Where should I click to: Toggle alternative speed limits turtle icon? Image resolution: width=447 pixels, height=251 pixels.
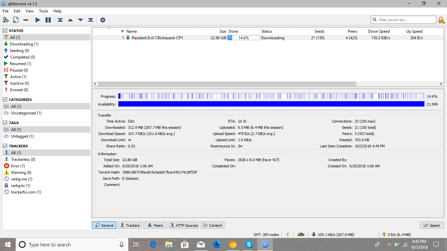pyautogui.click(x=301, y=234)
